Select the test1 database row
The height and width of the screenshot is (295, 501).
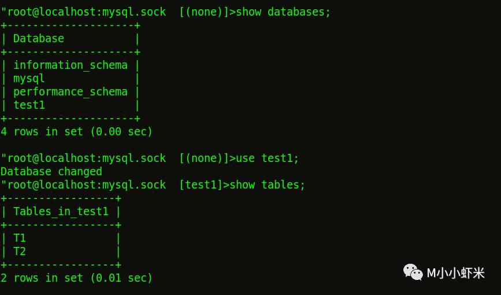(29, 105)
